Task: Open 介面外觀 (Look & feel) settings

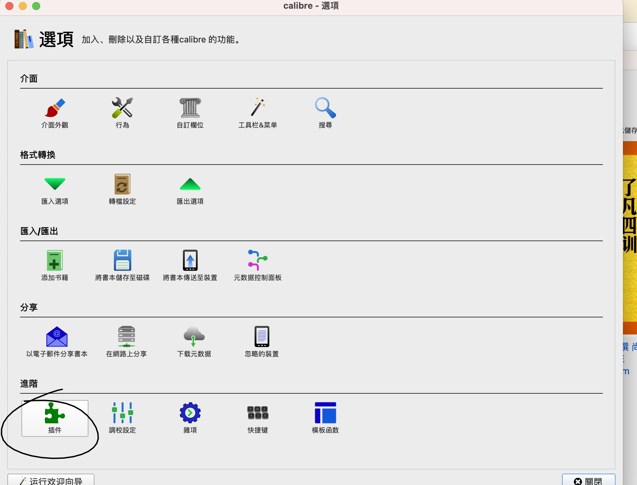Action: [x=55, y=113]
